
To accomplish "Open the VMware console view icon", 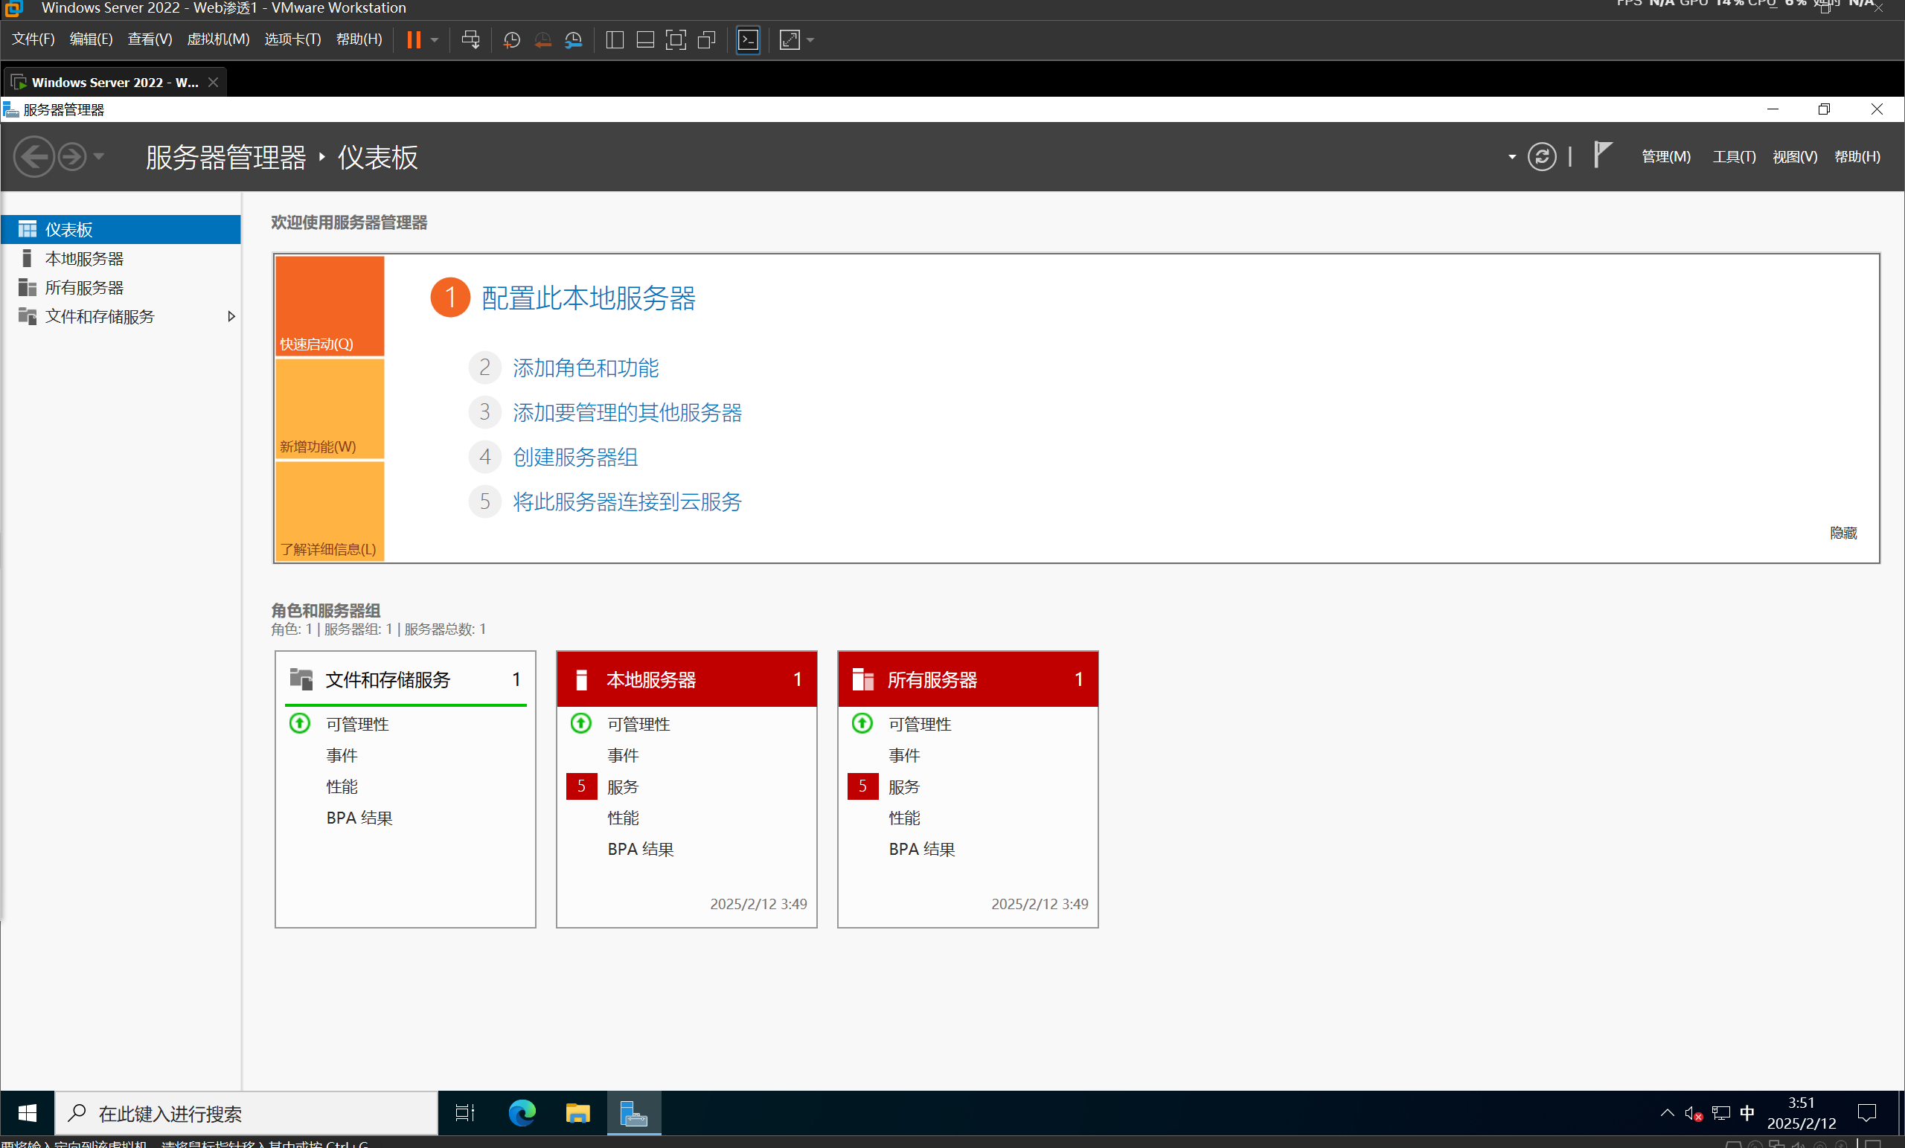I will pyautogui.click(x=748, y=40).
